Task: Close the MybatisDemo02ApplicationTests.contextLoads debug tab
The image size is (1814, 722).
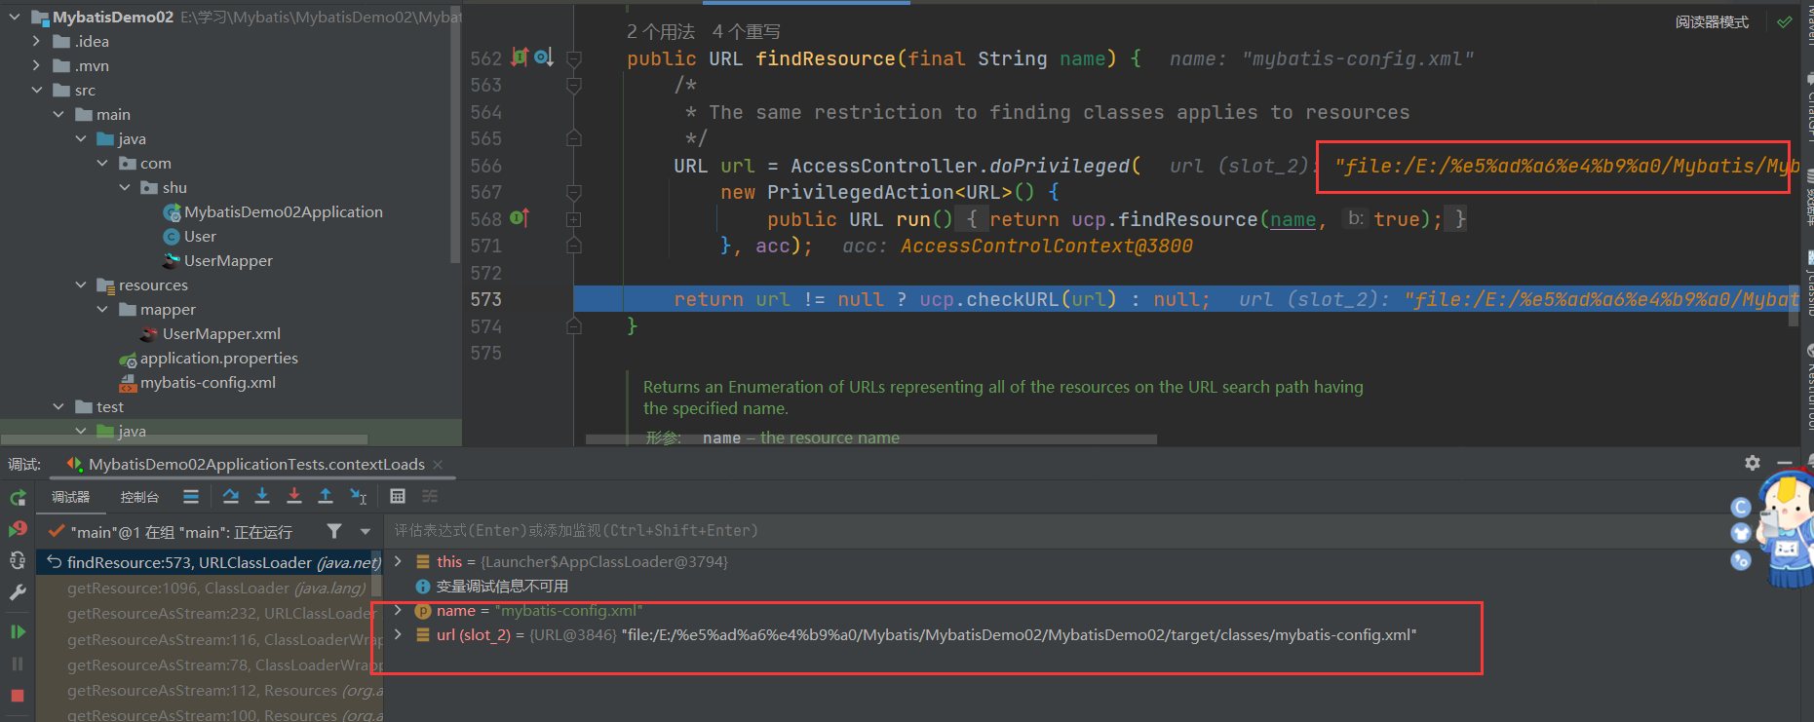Action: 438,465
